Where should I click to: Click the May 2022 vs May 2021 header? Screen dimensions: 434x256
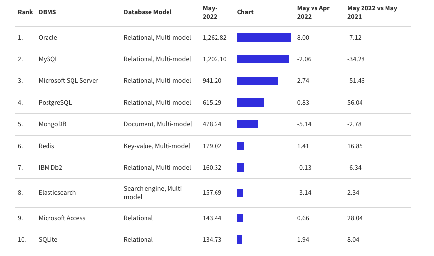tap(372, 12)
